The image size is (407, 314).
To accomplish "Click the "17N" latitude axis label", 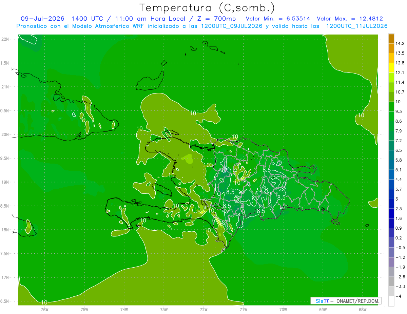I will [x=5, y=278].
